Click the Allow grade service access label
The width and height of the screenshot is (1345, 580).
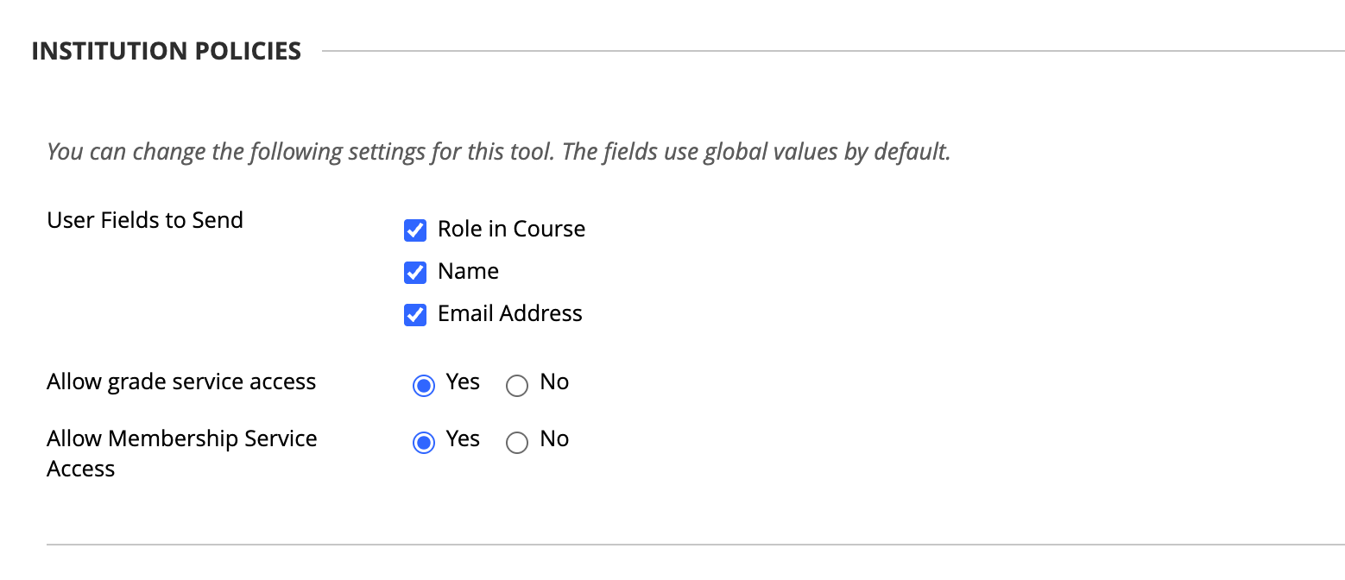click(x=181, y=381)
